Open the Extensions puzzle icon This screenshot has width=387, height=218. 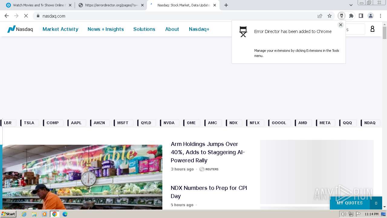[x=351, y=16]
